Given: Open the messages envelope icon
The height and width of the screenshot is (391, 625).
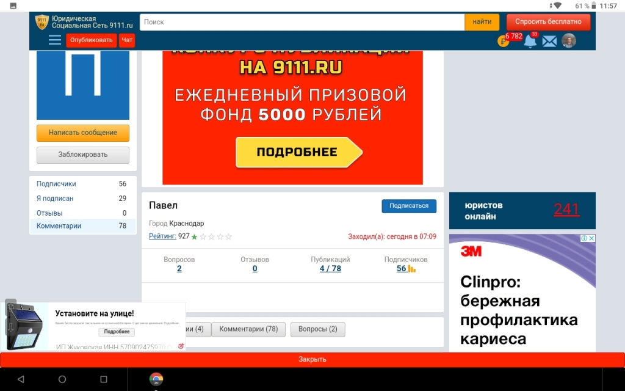Looking at the screenshot, I should 549,42.
